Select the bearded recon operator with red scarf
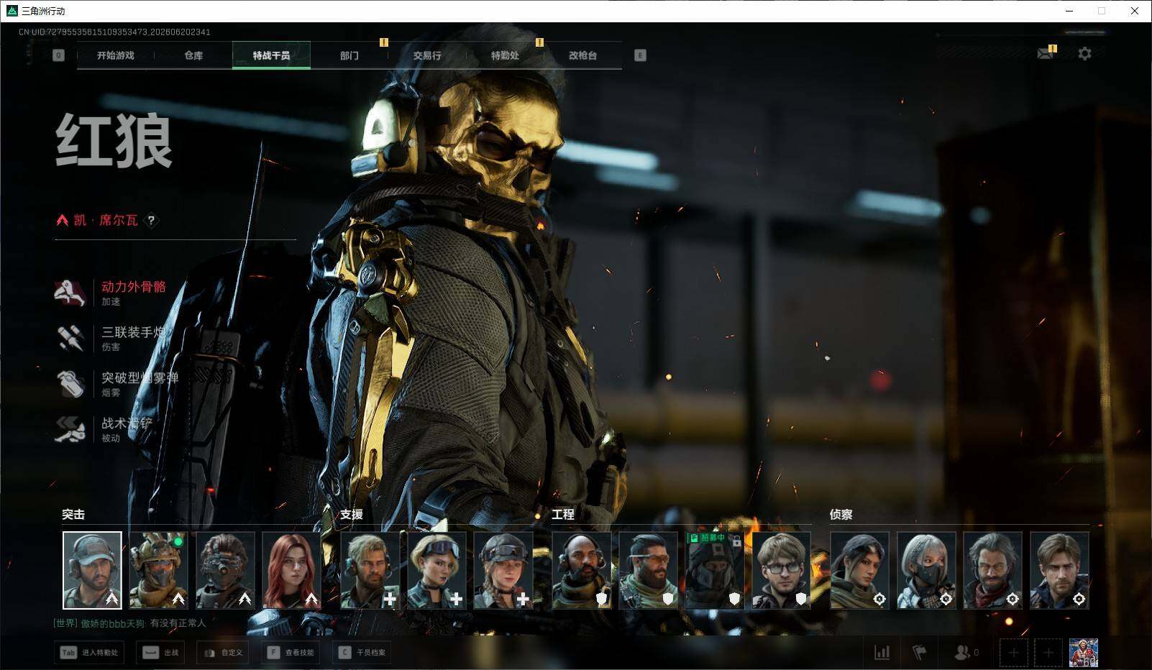 [992, 570]
